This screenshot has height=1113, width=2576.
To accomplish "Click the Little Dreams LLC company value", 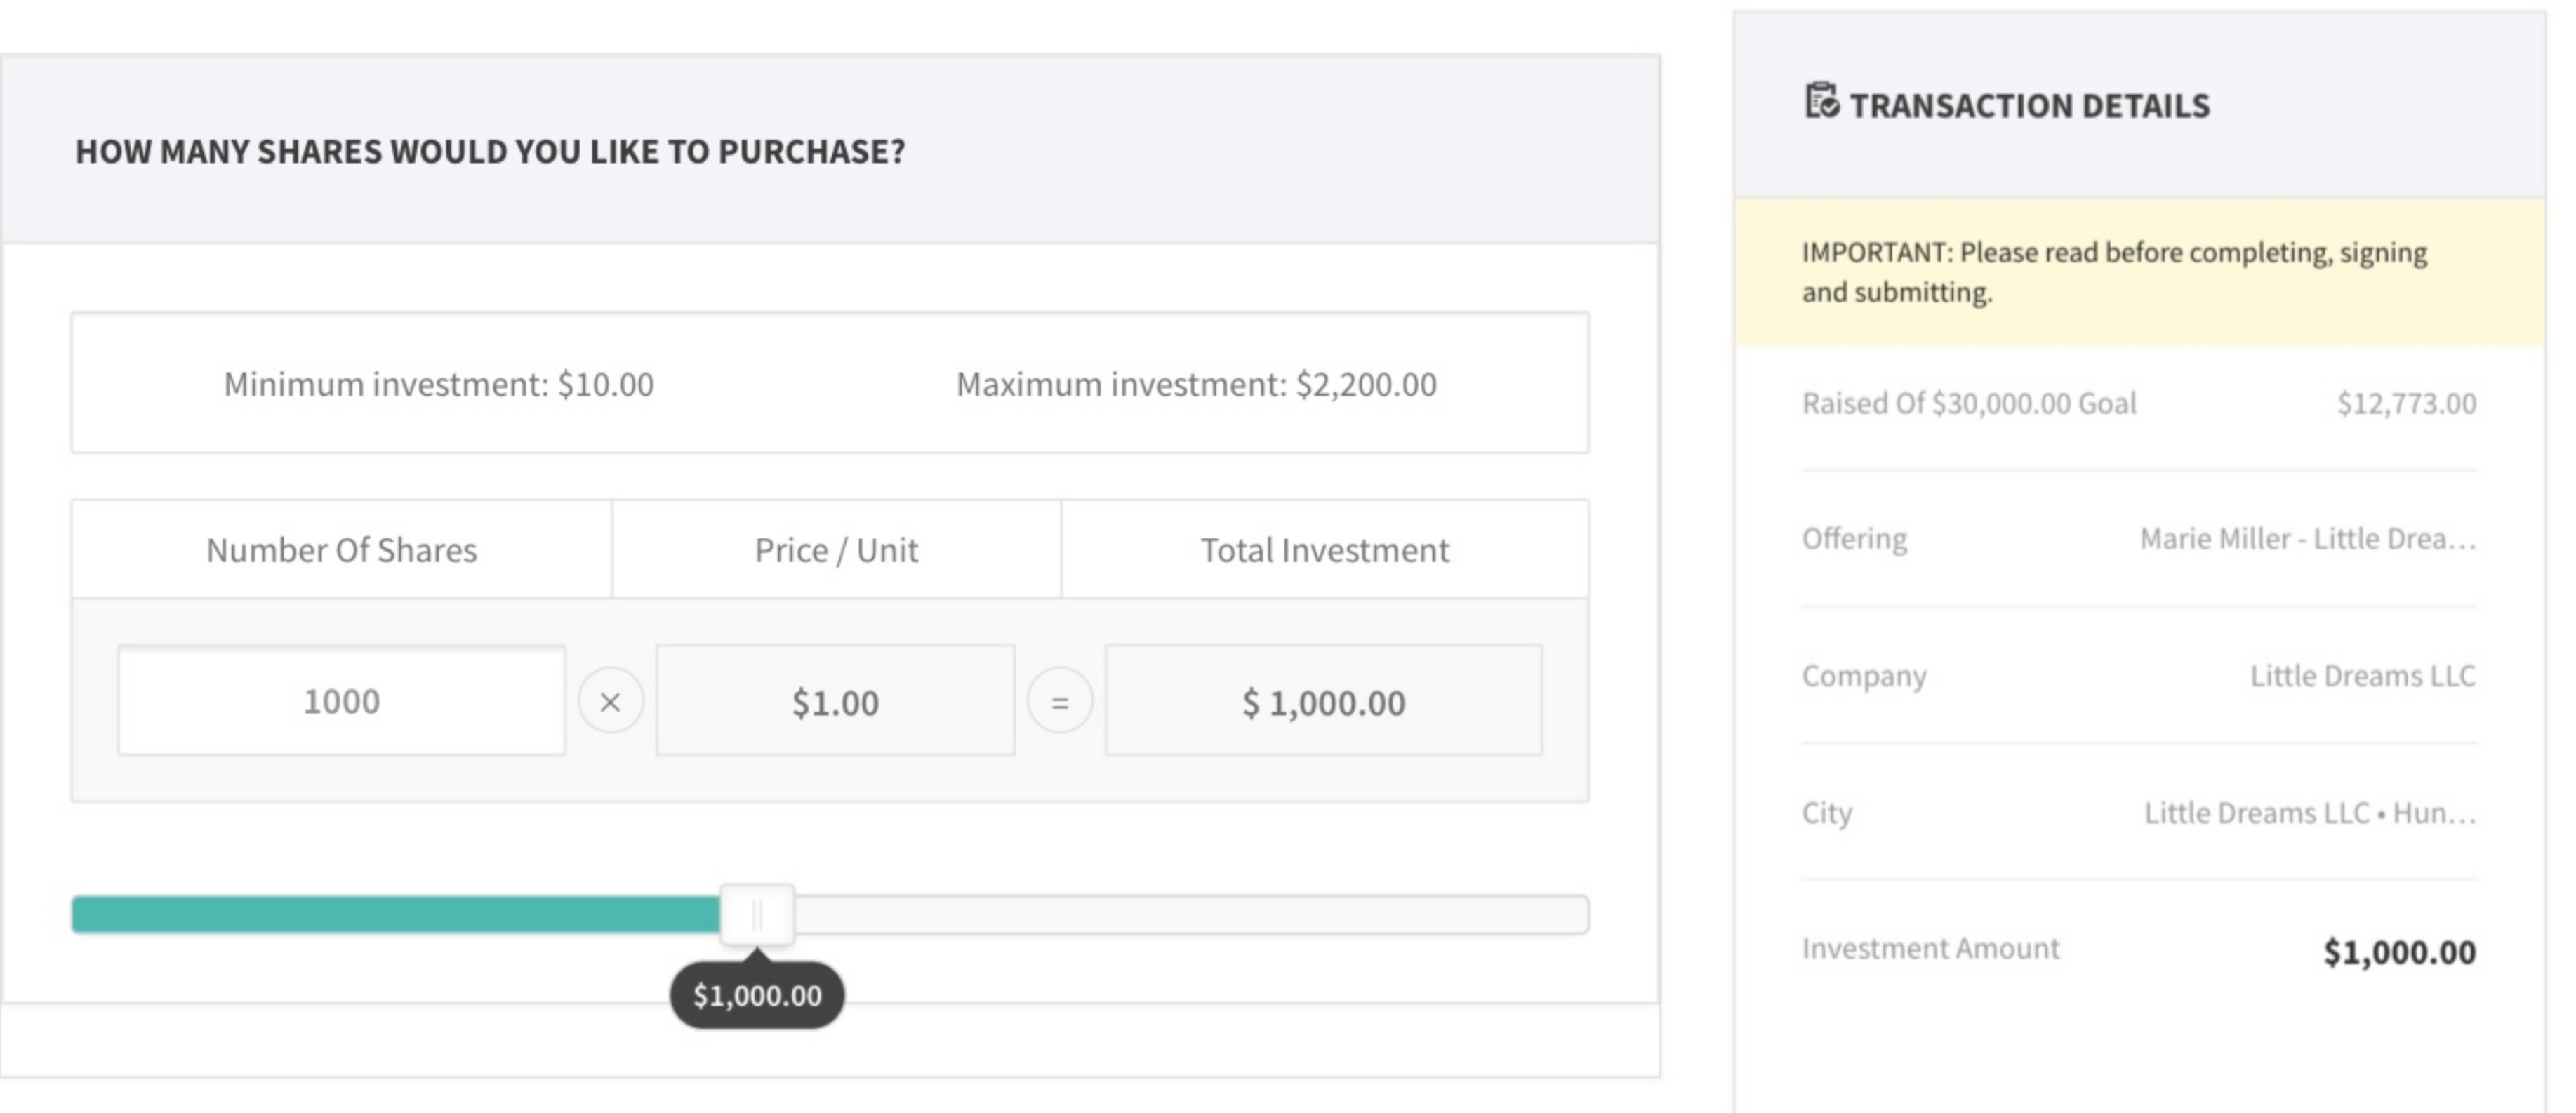I will pyautogui.click(x=2362, y=676).
